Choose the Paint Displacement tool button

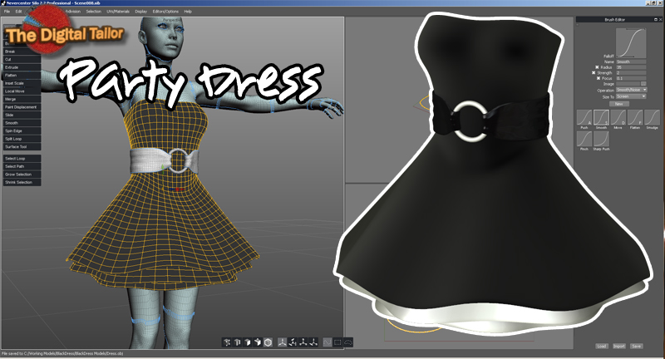pyautogui.click(x=22, y=107)
